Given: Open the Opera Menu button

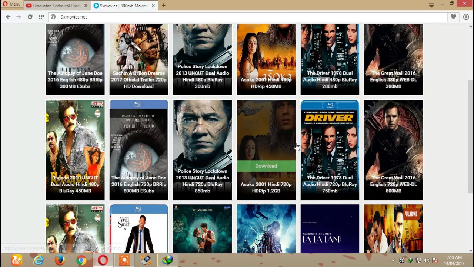Looking at the screenshot, I should 11,4.
